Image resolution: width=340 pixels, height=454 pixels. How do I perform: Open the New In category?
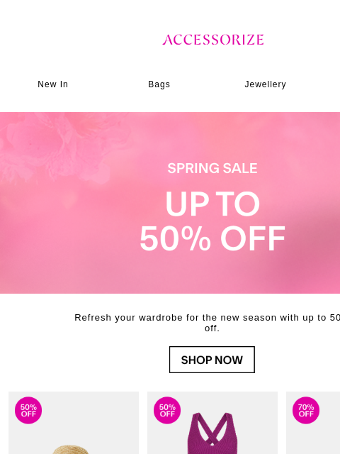point(53,84)
